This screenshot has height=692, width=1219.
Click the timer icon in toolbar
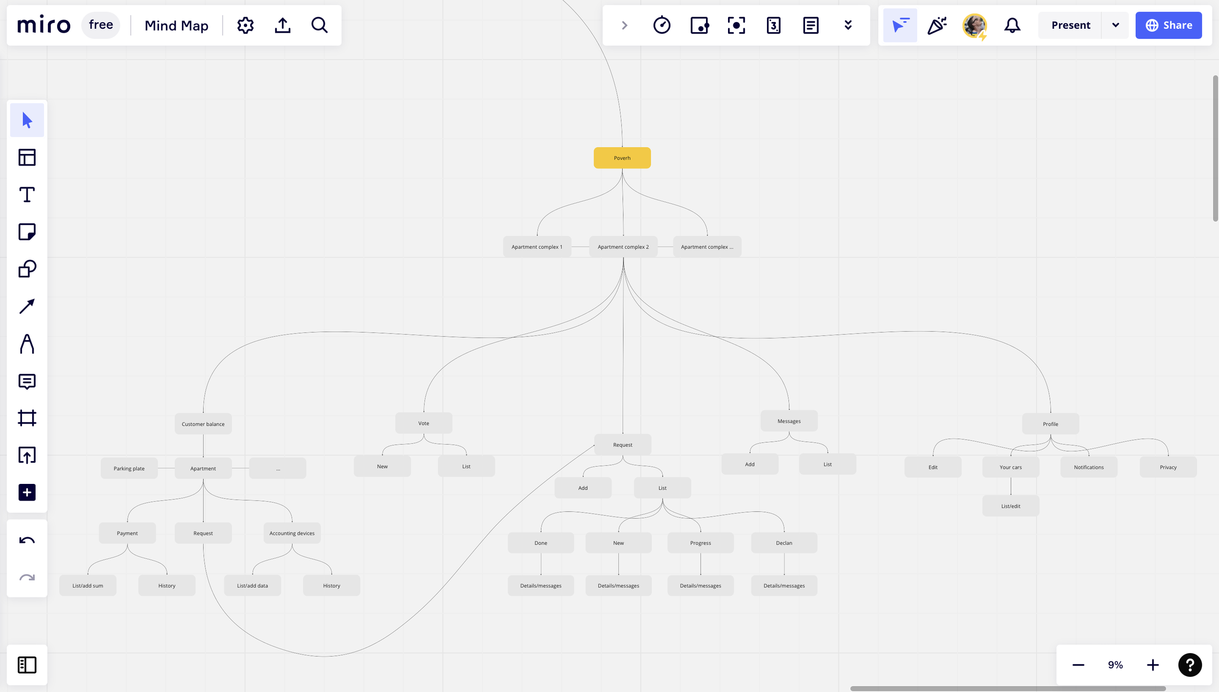[662, 25]
